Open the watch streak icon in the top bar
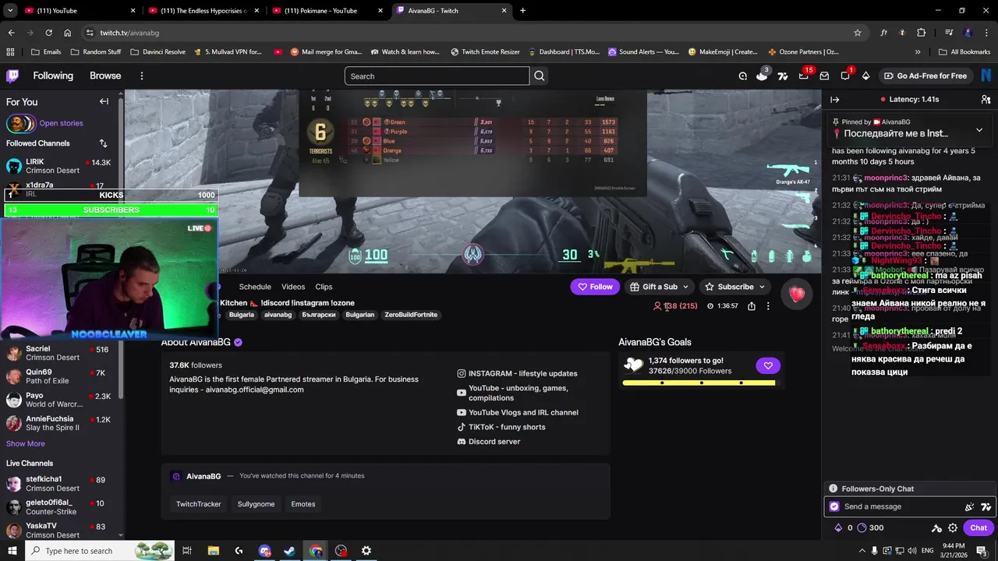This screenshot has height=561, width=998. point(743,76)
